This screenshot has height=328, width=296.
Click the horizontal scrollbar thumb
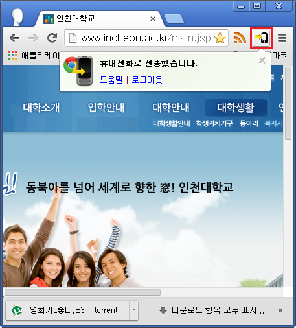pyautogui.click(x=82, y=292)
